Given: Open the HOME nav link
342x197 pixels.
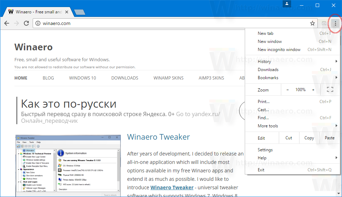Looking at the screenshot, I should pos(21,78).
